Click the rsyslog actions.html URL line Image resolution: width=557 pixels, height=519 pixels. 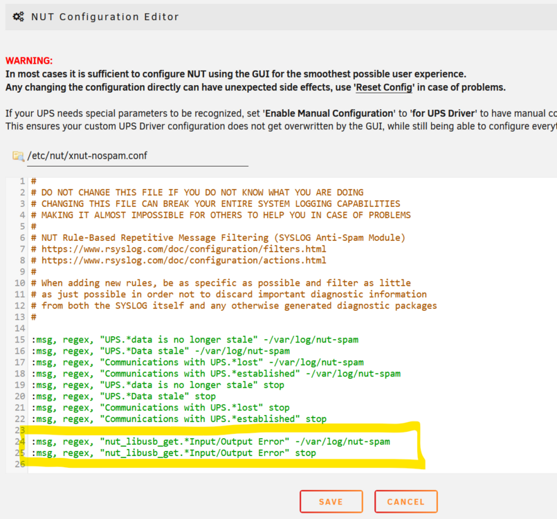(179, 260)
